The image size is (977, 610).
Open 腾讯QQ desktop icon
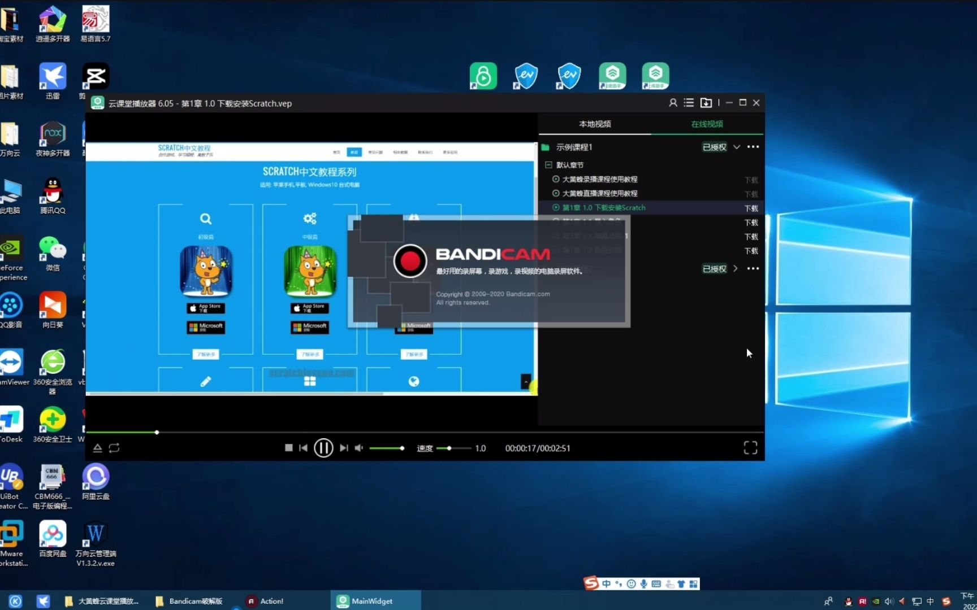(x=53, y=195)
